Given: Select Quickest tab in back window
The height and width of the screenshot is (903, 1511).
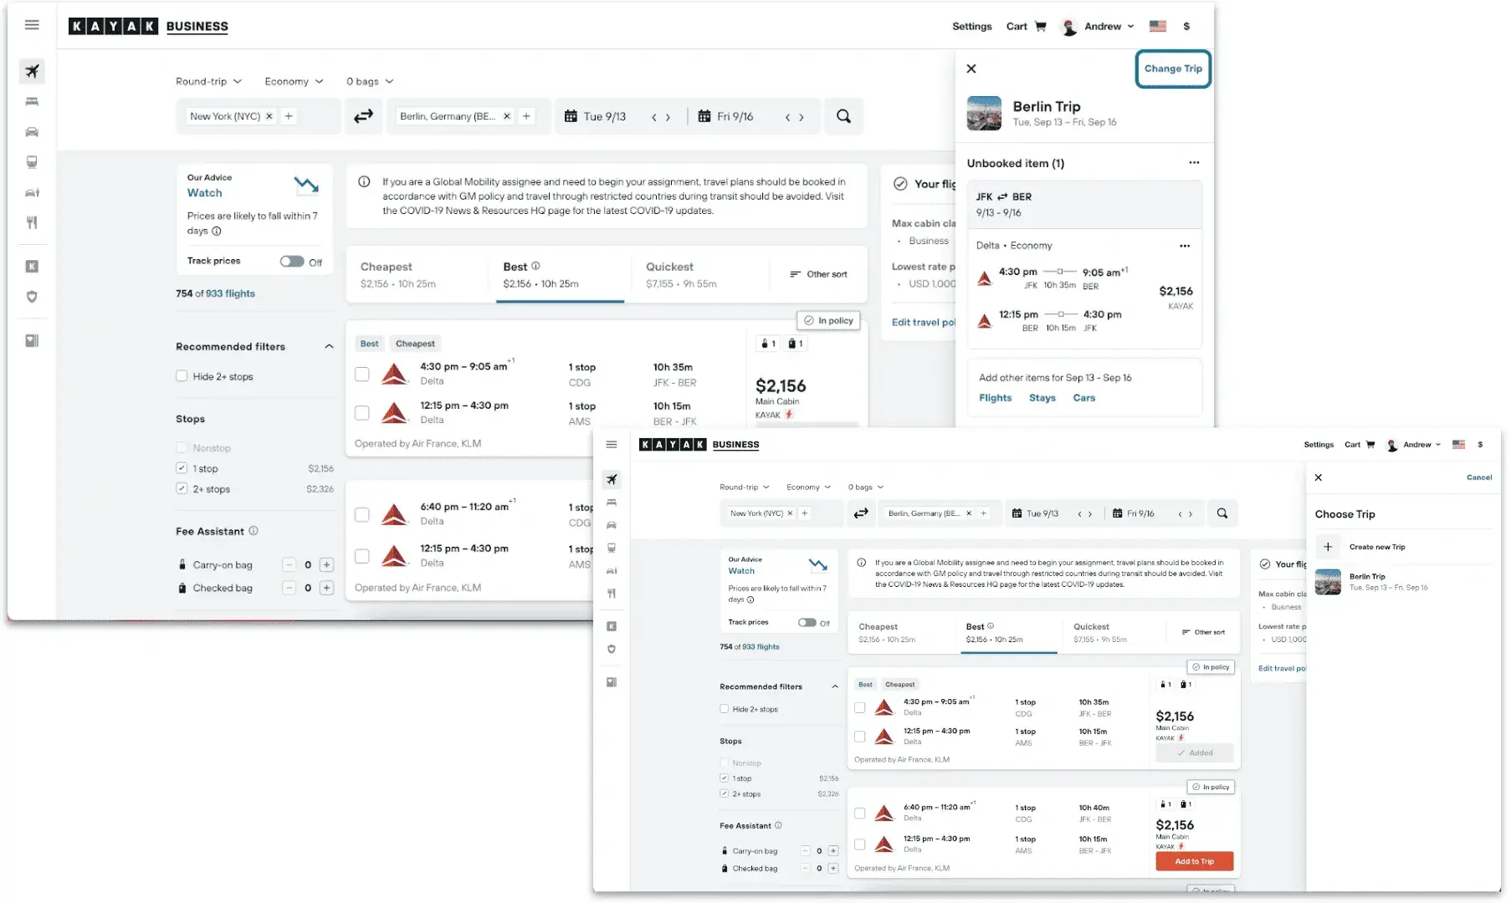Looking at the screenshot, I should (x=701, y=275).
